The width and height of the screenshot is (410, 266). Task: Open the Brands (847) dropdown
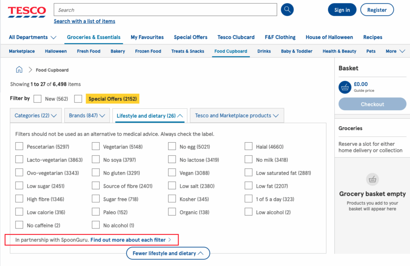point(87,115)
